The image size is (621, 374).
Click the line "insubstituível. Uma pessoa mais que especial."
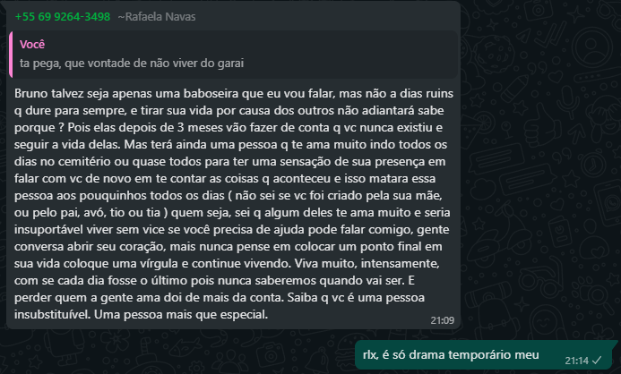click(141, 315)
